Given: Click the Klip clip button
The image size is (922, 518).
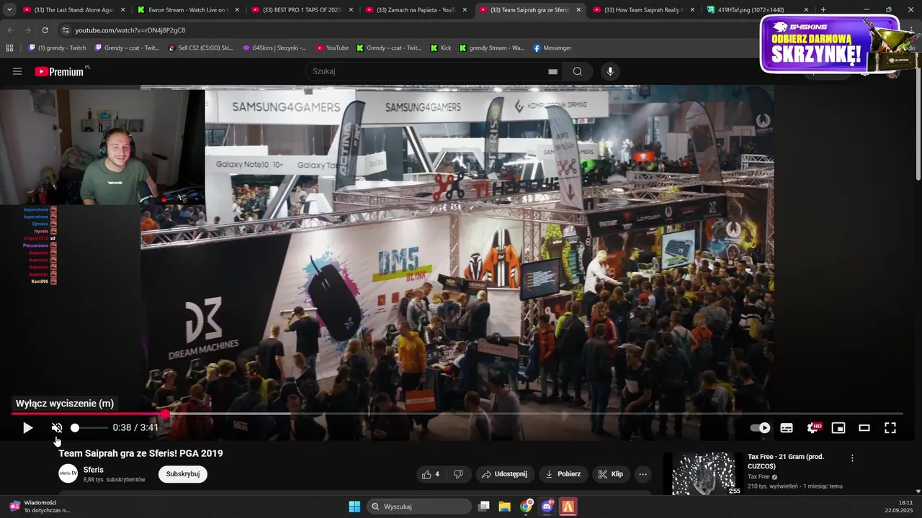Looking at the screenshot, I should pos(610,474).
